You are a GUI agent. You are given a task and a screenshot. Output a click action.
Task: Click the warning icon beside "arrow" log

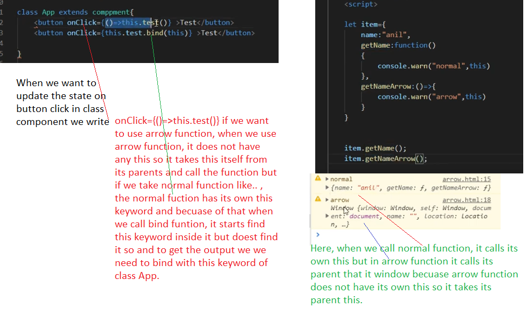(x=318, y=200)
